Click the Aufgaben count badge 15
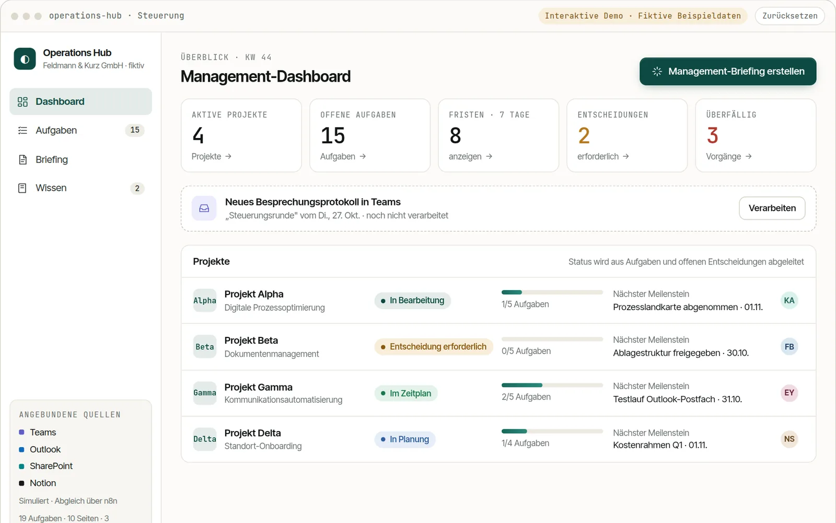836x523 pixels. tap(135, 130)
